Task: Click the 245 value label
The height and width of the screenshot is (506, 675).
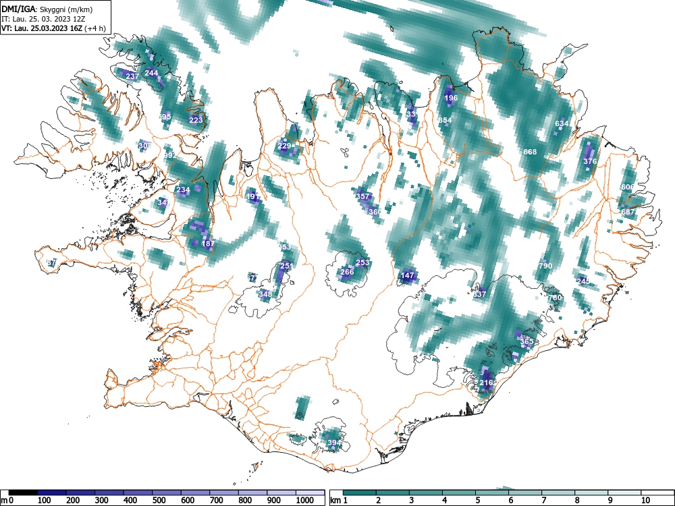Action: point(583,281)
